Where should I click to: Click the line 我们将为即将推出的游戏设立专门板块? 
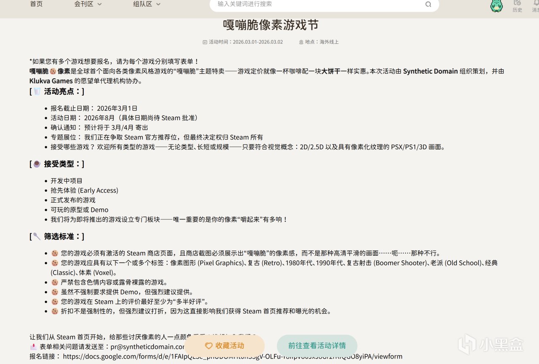[169, 219]
